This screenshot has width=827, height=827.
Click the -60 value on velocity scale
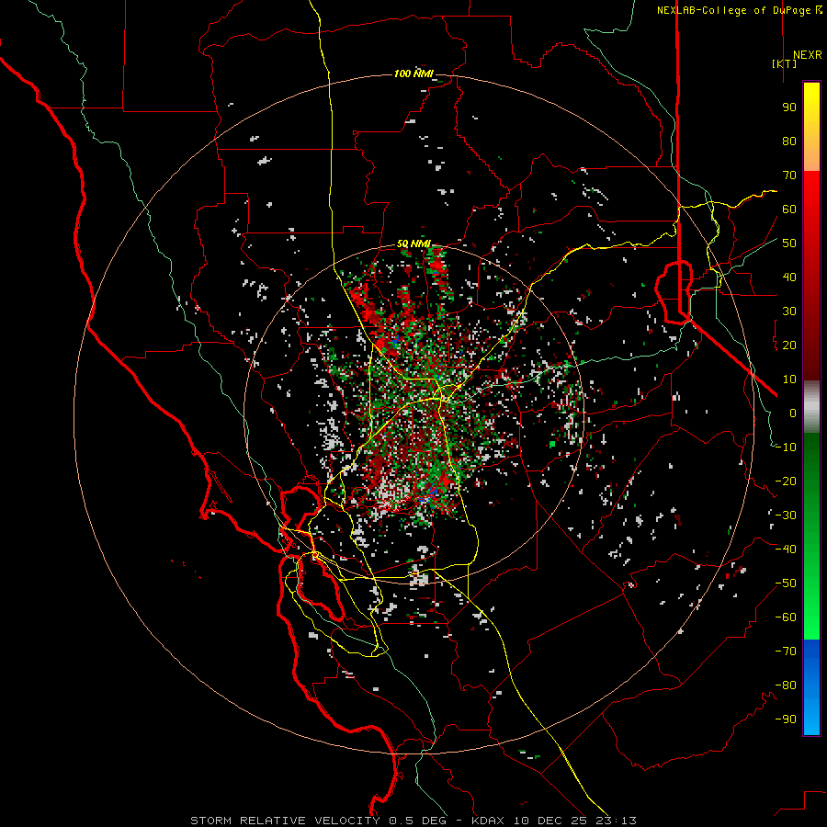pos(786,617)
